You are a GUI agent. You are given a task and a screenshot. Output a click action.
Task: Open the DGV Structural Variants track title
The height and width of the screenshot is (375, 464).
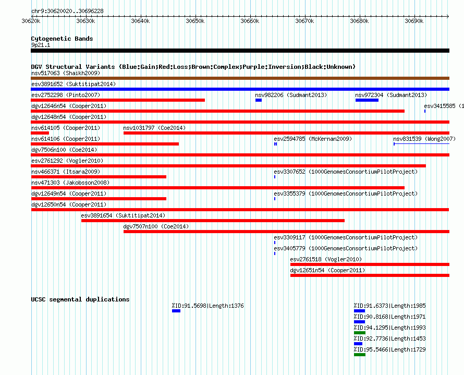pyautogui.click(x=193, y=67)
